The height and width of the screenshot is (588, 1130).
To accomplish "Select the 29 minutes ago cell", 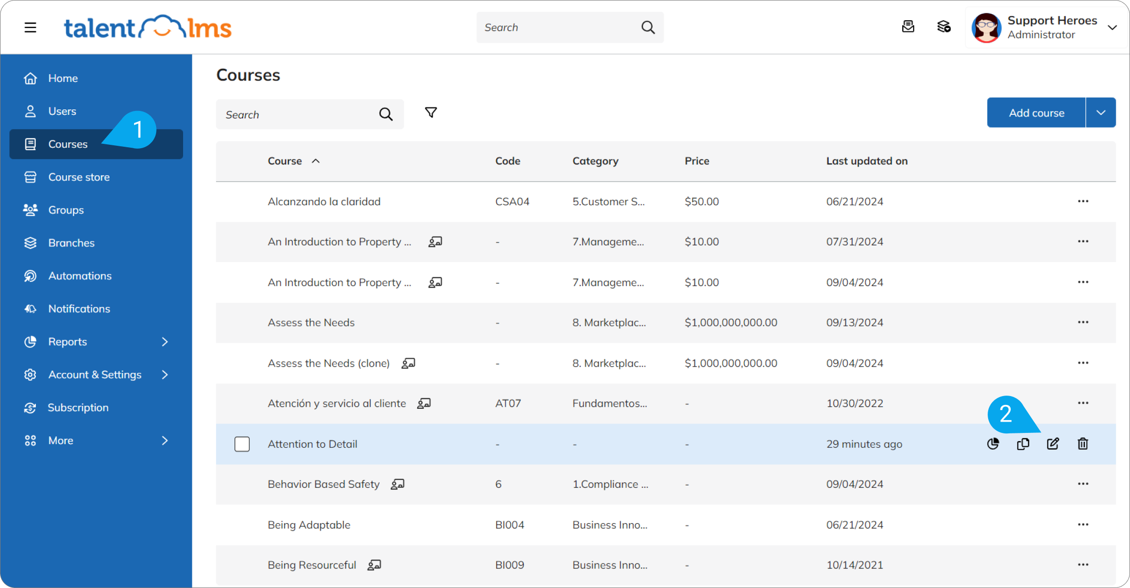I will tap(864, 444).
